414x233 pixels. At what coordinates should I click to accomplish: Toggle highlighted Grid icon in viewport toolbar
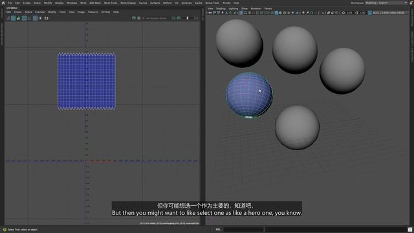click(241, 13)
